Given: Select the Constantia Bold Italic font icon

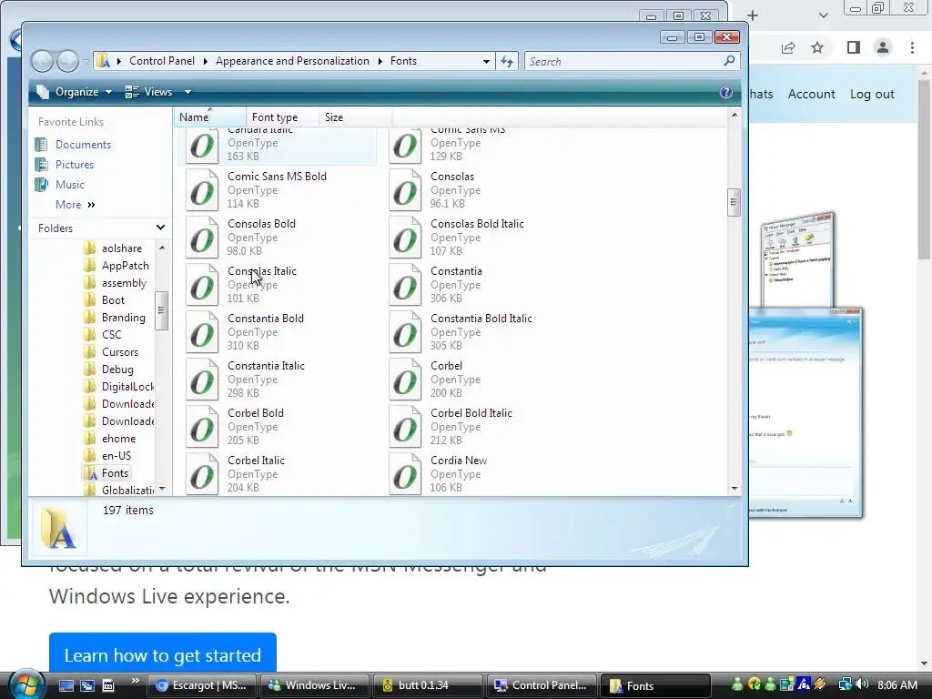Looking at the screenshot, I should tap(405, 332).
